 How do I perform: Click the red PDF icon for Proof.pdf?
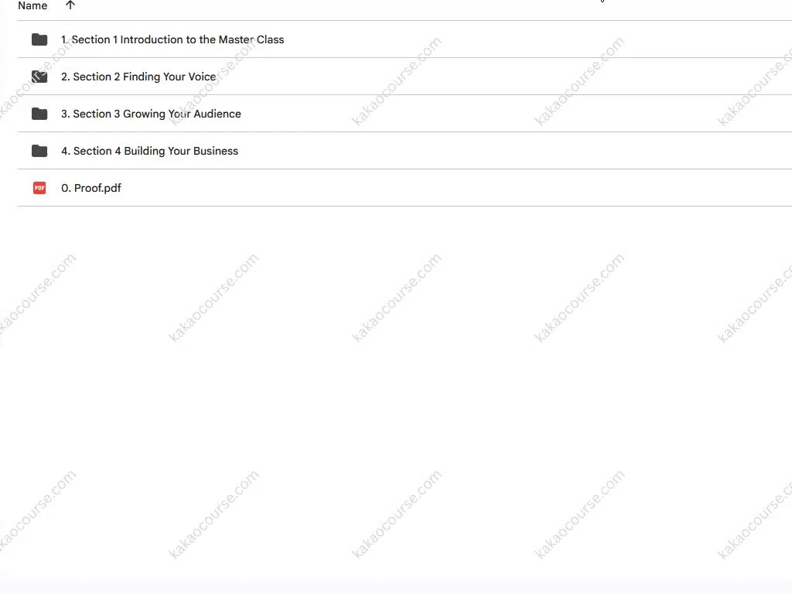[39, 188]
